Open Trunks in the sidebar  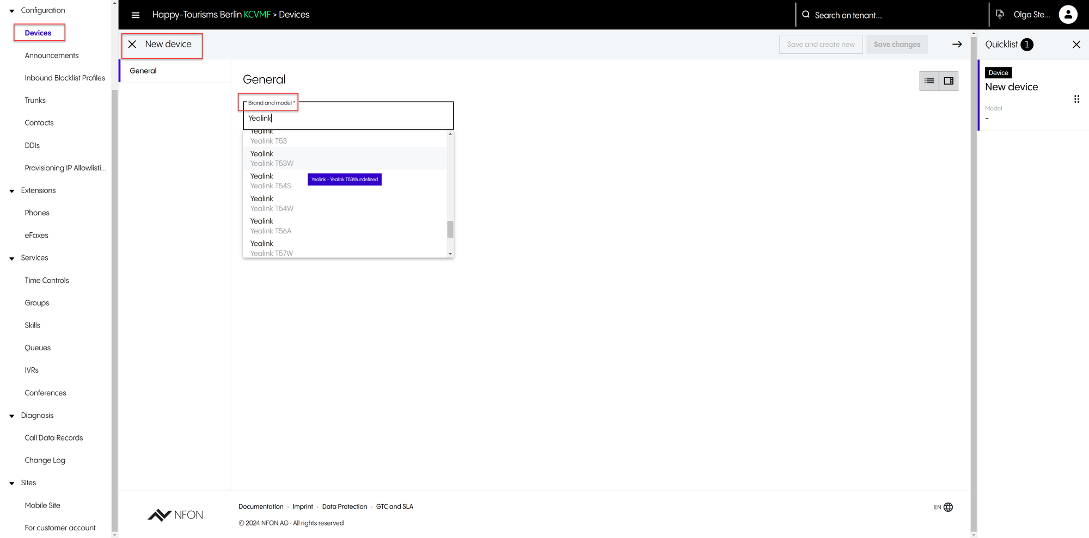(35, 101)
